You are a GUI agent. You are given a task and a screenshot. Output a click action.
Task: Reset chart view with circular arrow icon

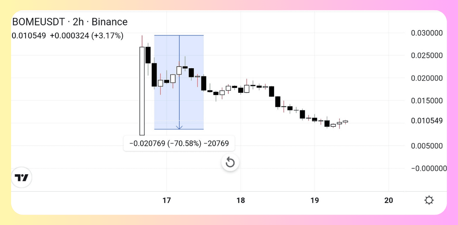(x=230, y=163)
